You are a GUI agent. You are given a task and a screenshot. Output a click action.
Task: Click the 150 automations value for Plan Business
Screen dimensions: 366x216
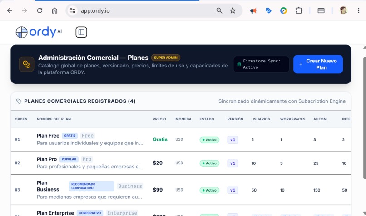pyautogui.click(x=317, y=190)
